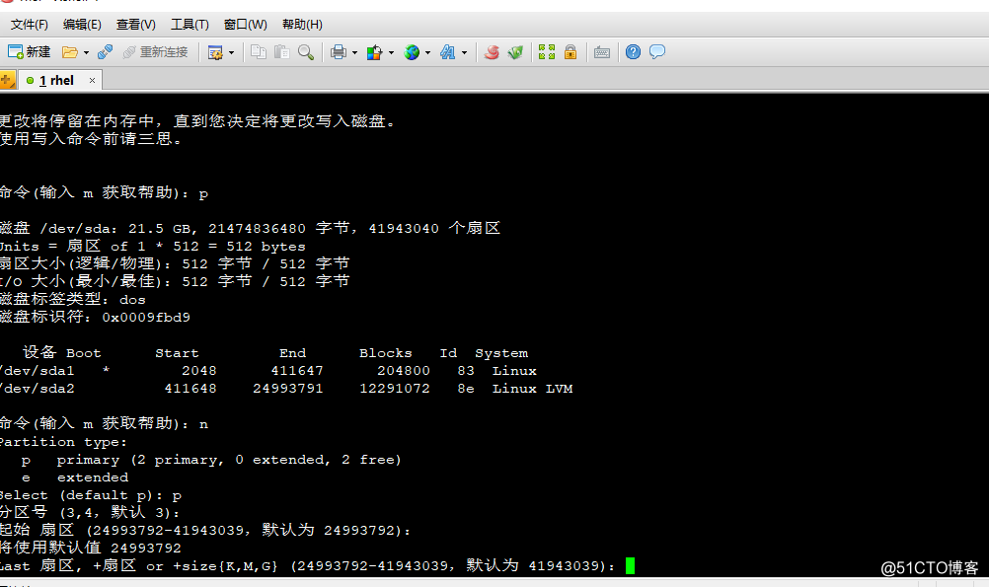Viewport: 989px width, 587px height.
Task: Click the 新建 new session button
Action: point(29,52)
